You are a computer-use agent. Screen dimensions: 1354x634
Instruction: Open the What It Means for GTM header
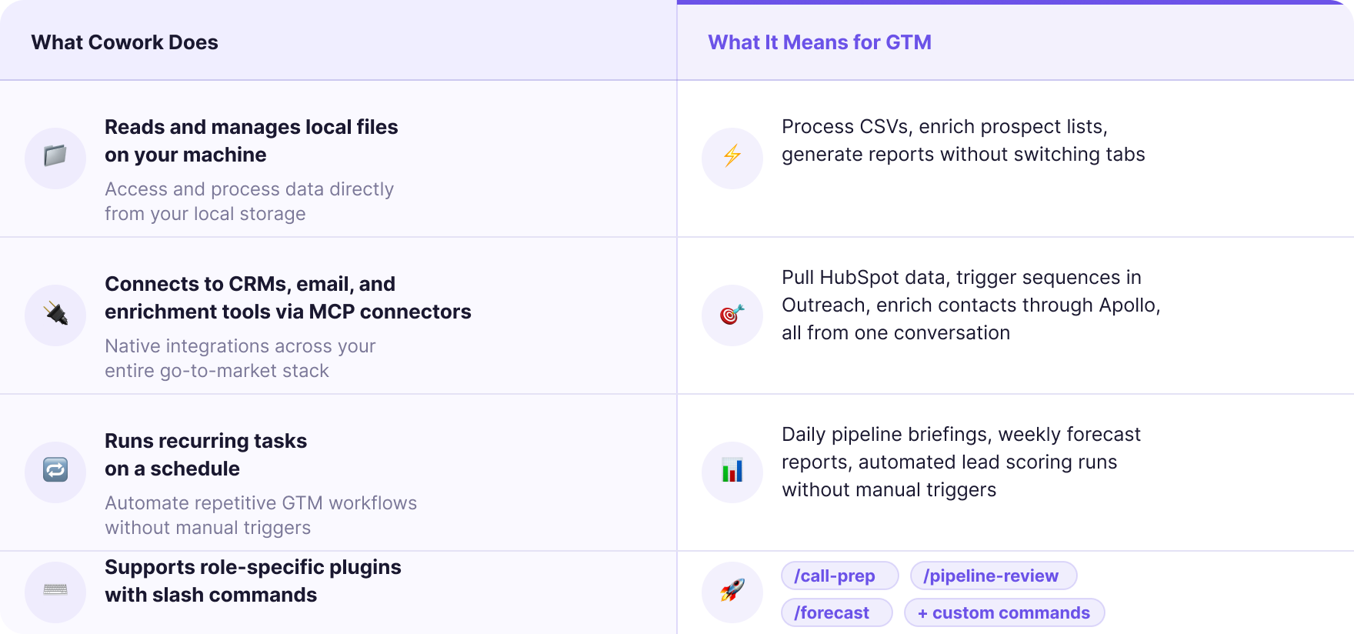819,42
